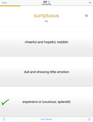Viewport: 93px width, 122px height.
Task: Play the pronunciation audio for sumptuous
Action: coord(86,16)
